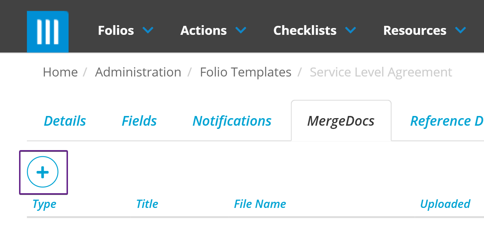Go to Home breadcrumb link
The height and width of the screenshot is (251, 484).
point(60,72)
